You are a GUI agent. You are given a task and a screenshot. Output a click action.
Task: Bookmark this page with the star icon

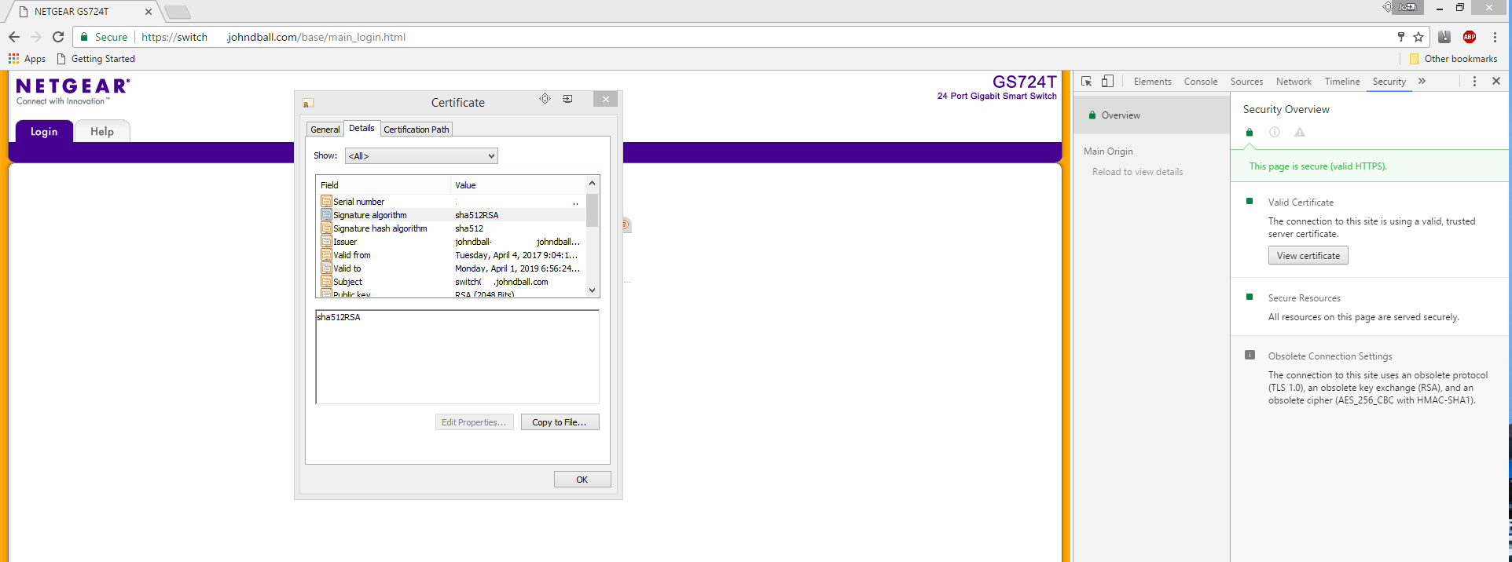pyautogui.click(x=1418, y=37)
